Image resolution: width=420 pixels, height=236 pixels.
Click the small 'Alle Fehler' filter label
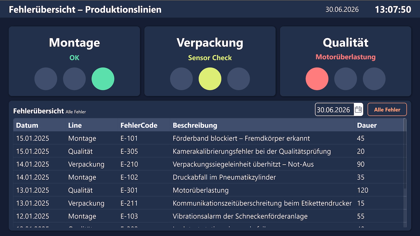tap(76, 112)
